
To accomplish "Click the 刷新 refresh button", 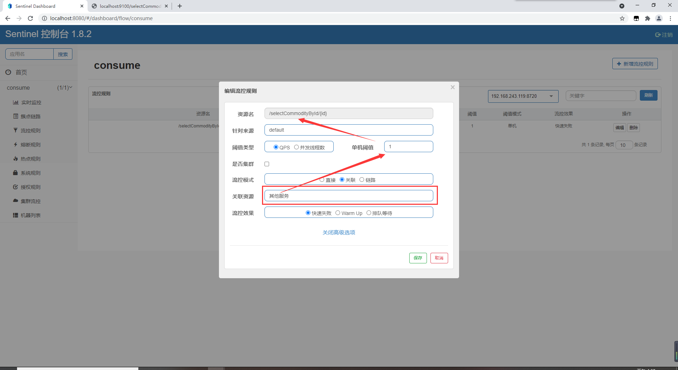I will point(648,95).
